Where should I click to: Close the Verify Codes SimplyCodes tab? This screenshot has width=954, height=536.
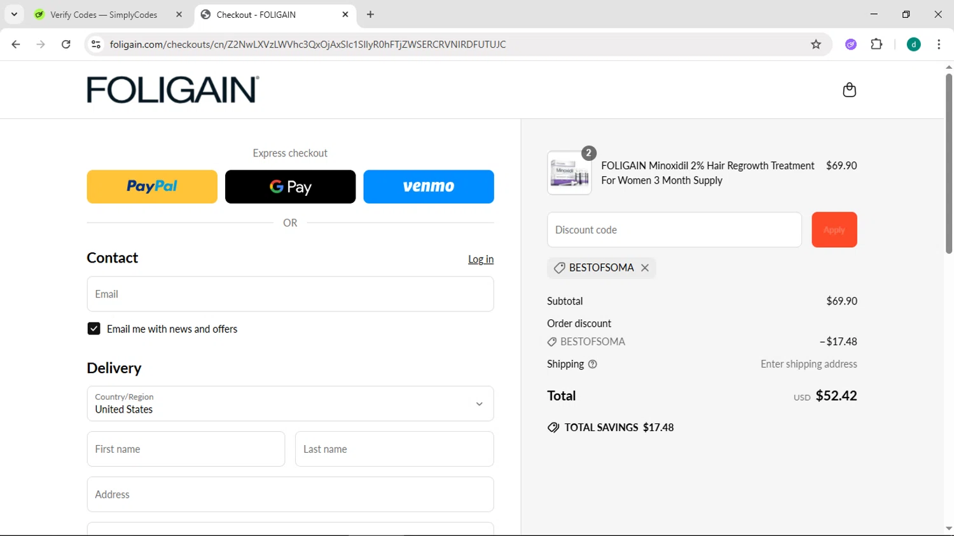179,15
